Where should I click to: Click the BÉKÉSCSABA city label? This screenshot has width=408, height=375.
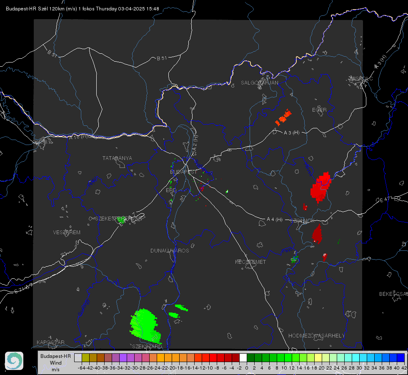393,294
